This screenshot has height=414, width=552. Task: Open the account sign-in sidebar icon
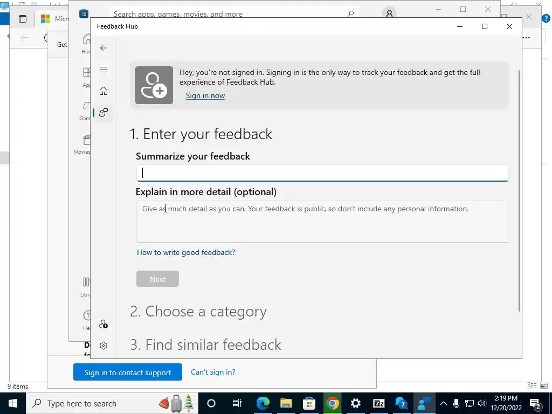pos(103,324)
